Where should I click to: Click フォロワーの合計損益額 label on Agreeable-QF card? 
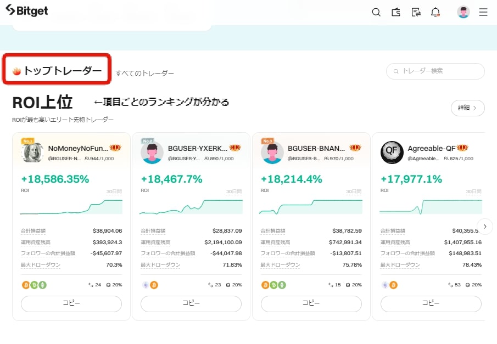[407, 253]
